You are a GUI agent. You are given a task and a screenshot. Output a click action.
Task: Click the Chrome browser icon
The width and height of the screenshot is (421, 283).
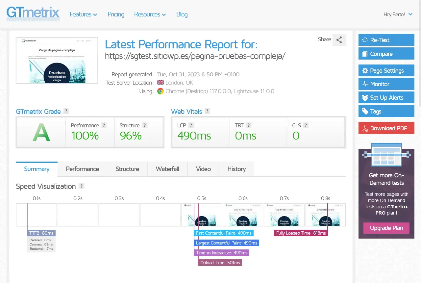161,91
